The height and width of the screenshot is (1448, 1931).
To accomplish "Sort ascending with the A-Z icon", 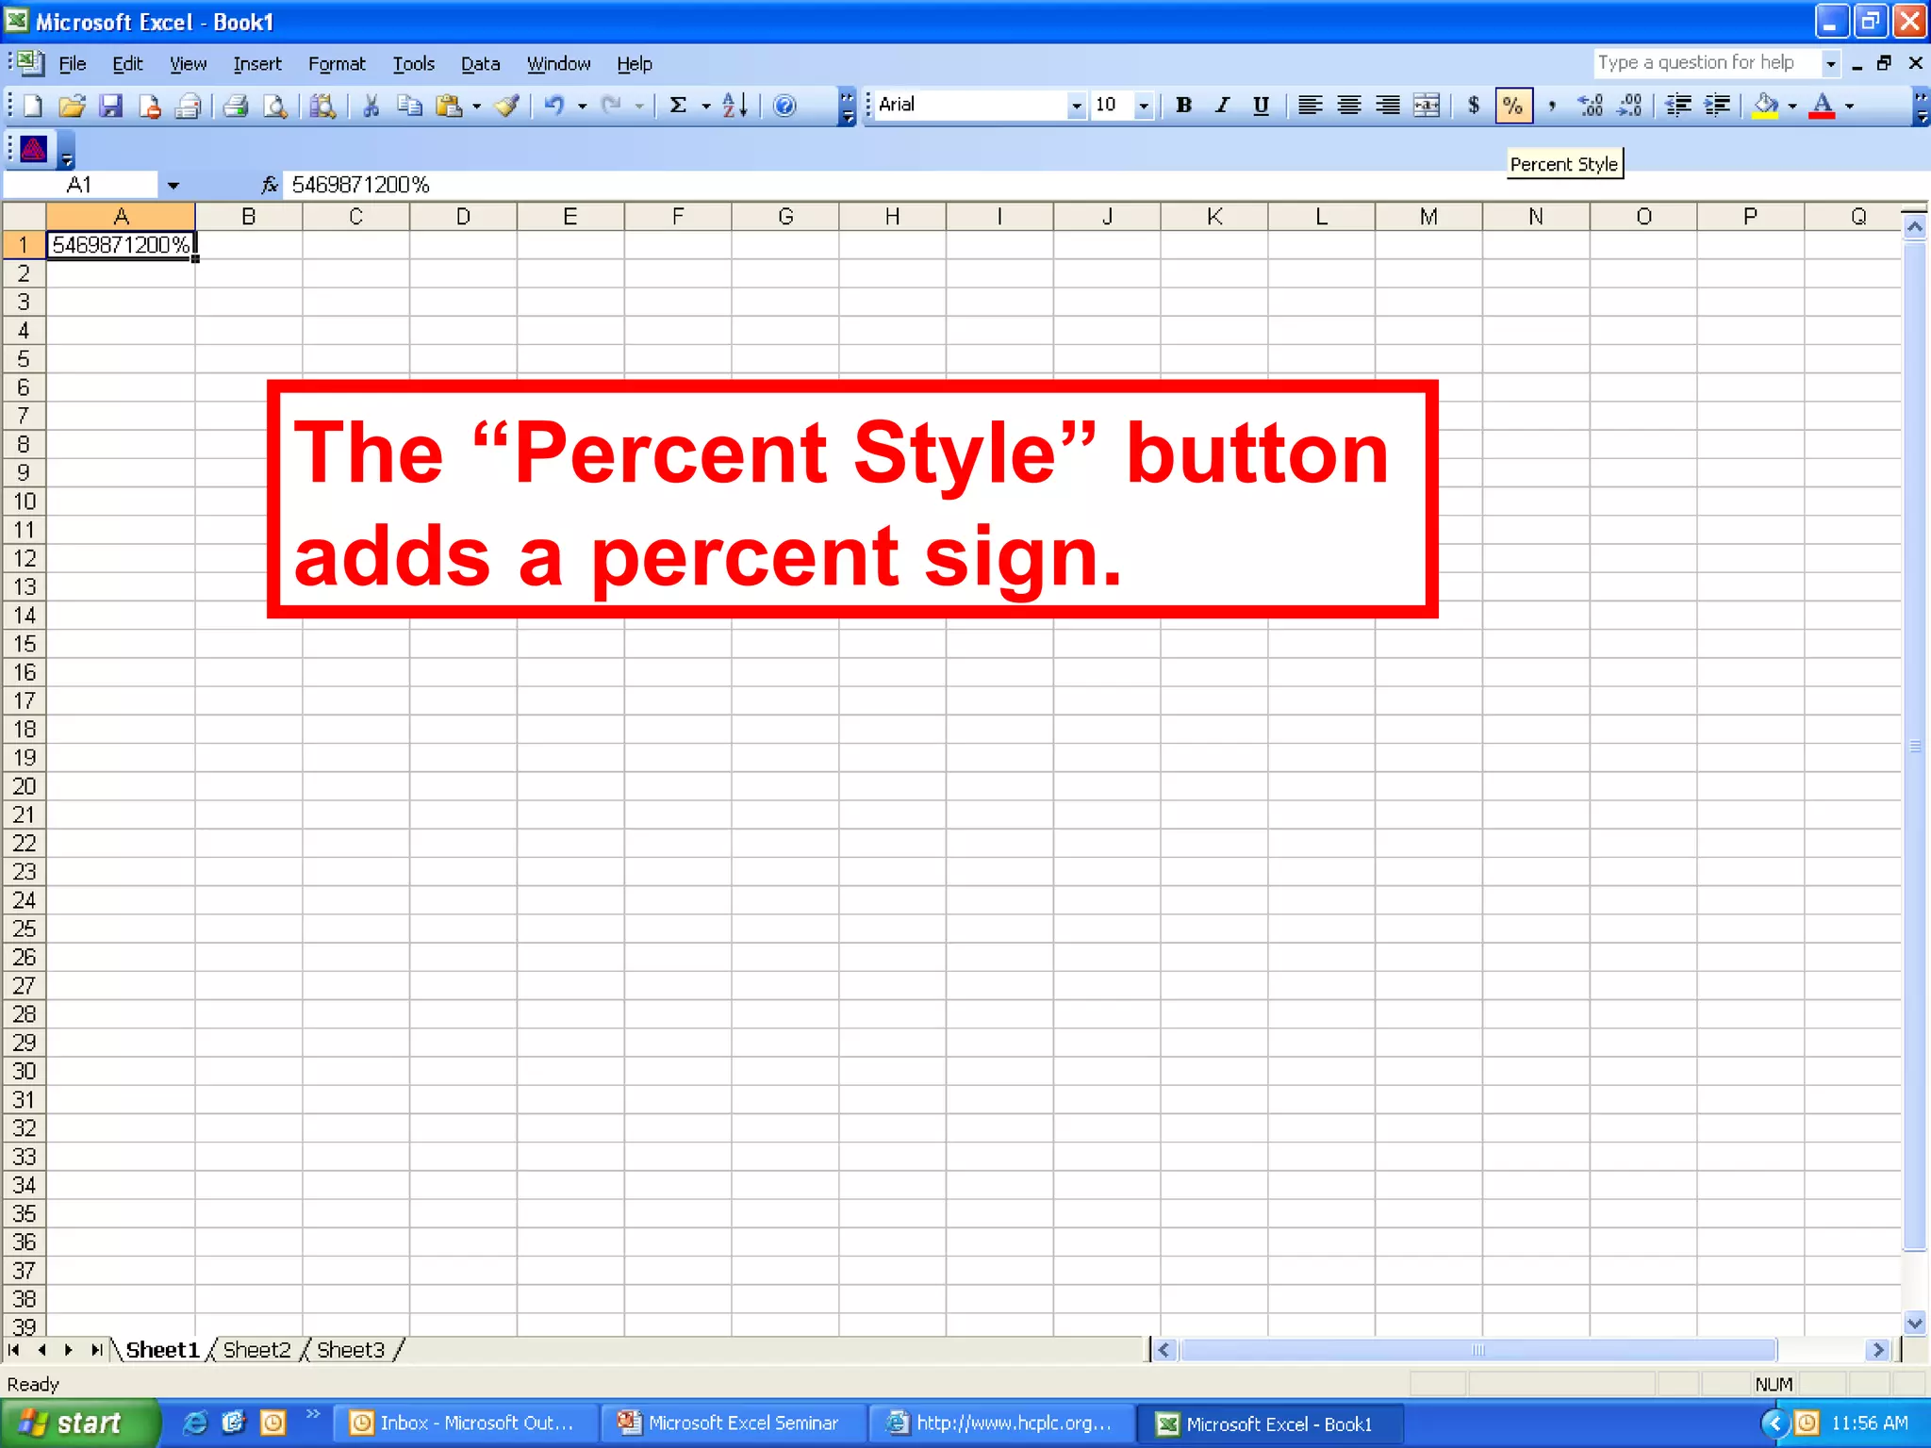I will tap(735, 106).
